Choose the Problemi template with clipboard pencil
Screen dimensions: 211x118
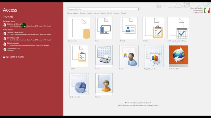[154, 28]
